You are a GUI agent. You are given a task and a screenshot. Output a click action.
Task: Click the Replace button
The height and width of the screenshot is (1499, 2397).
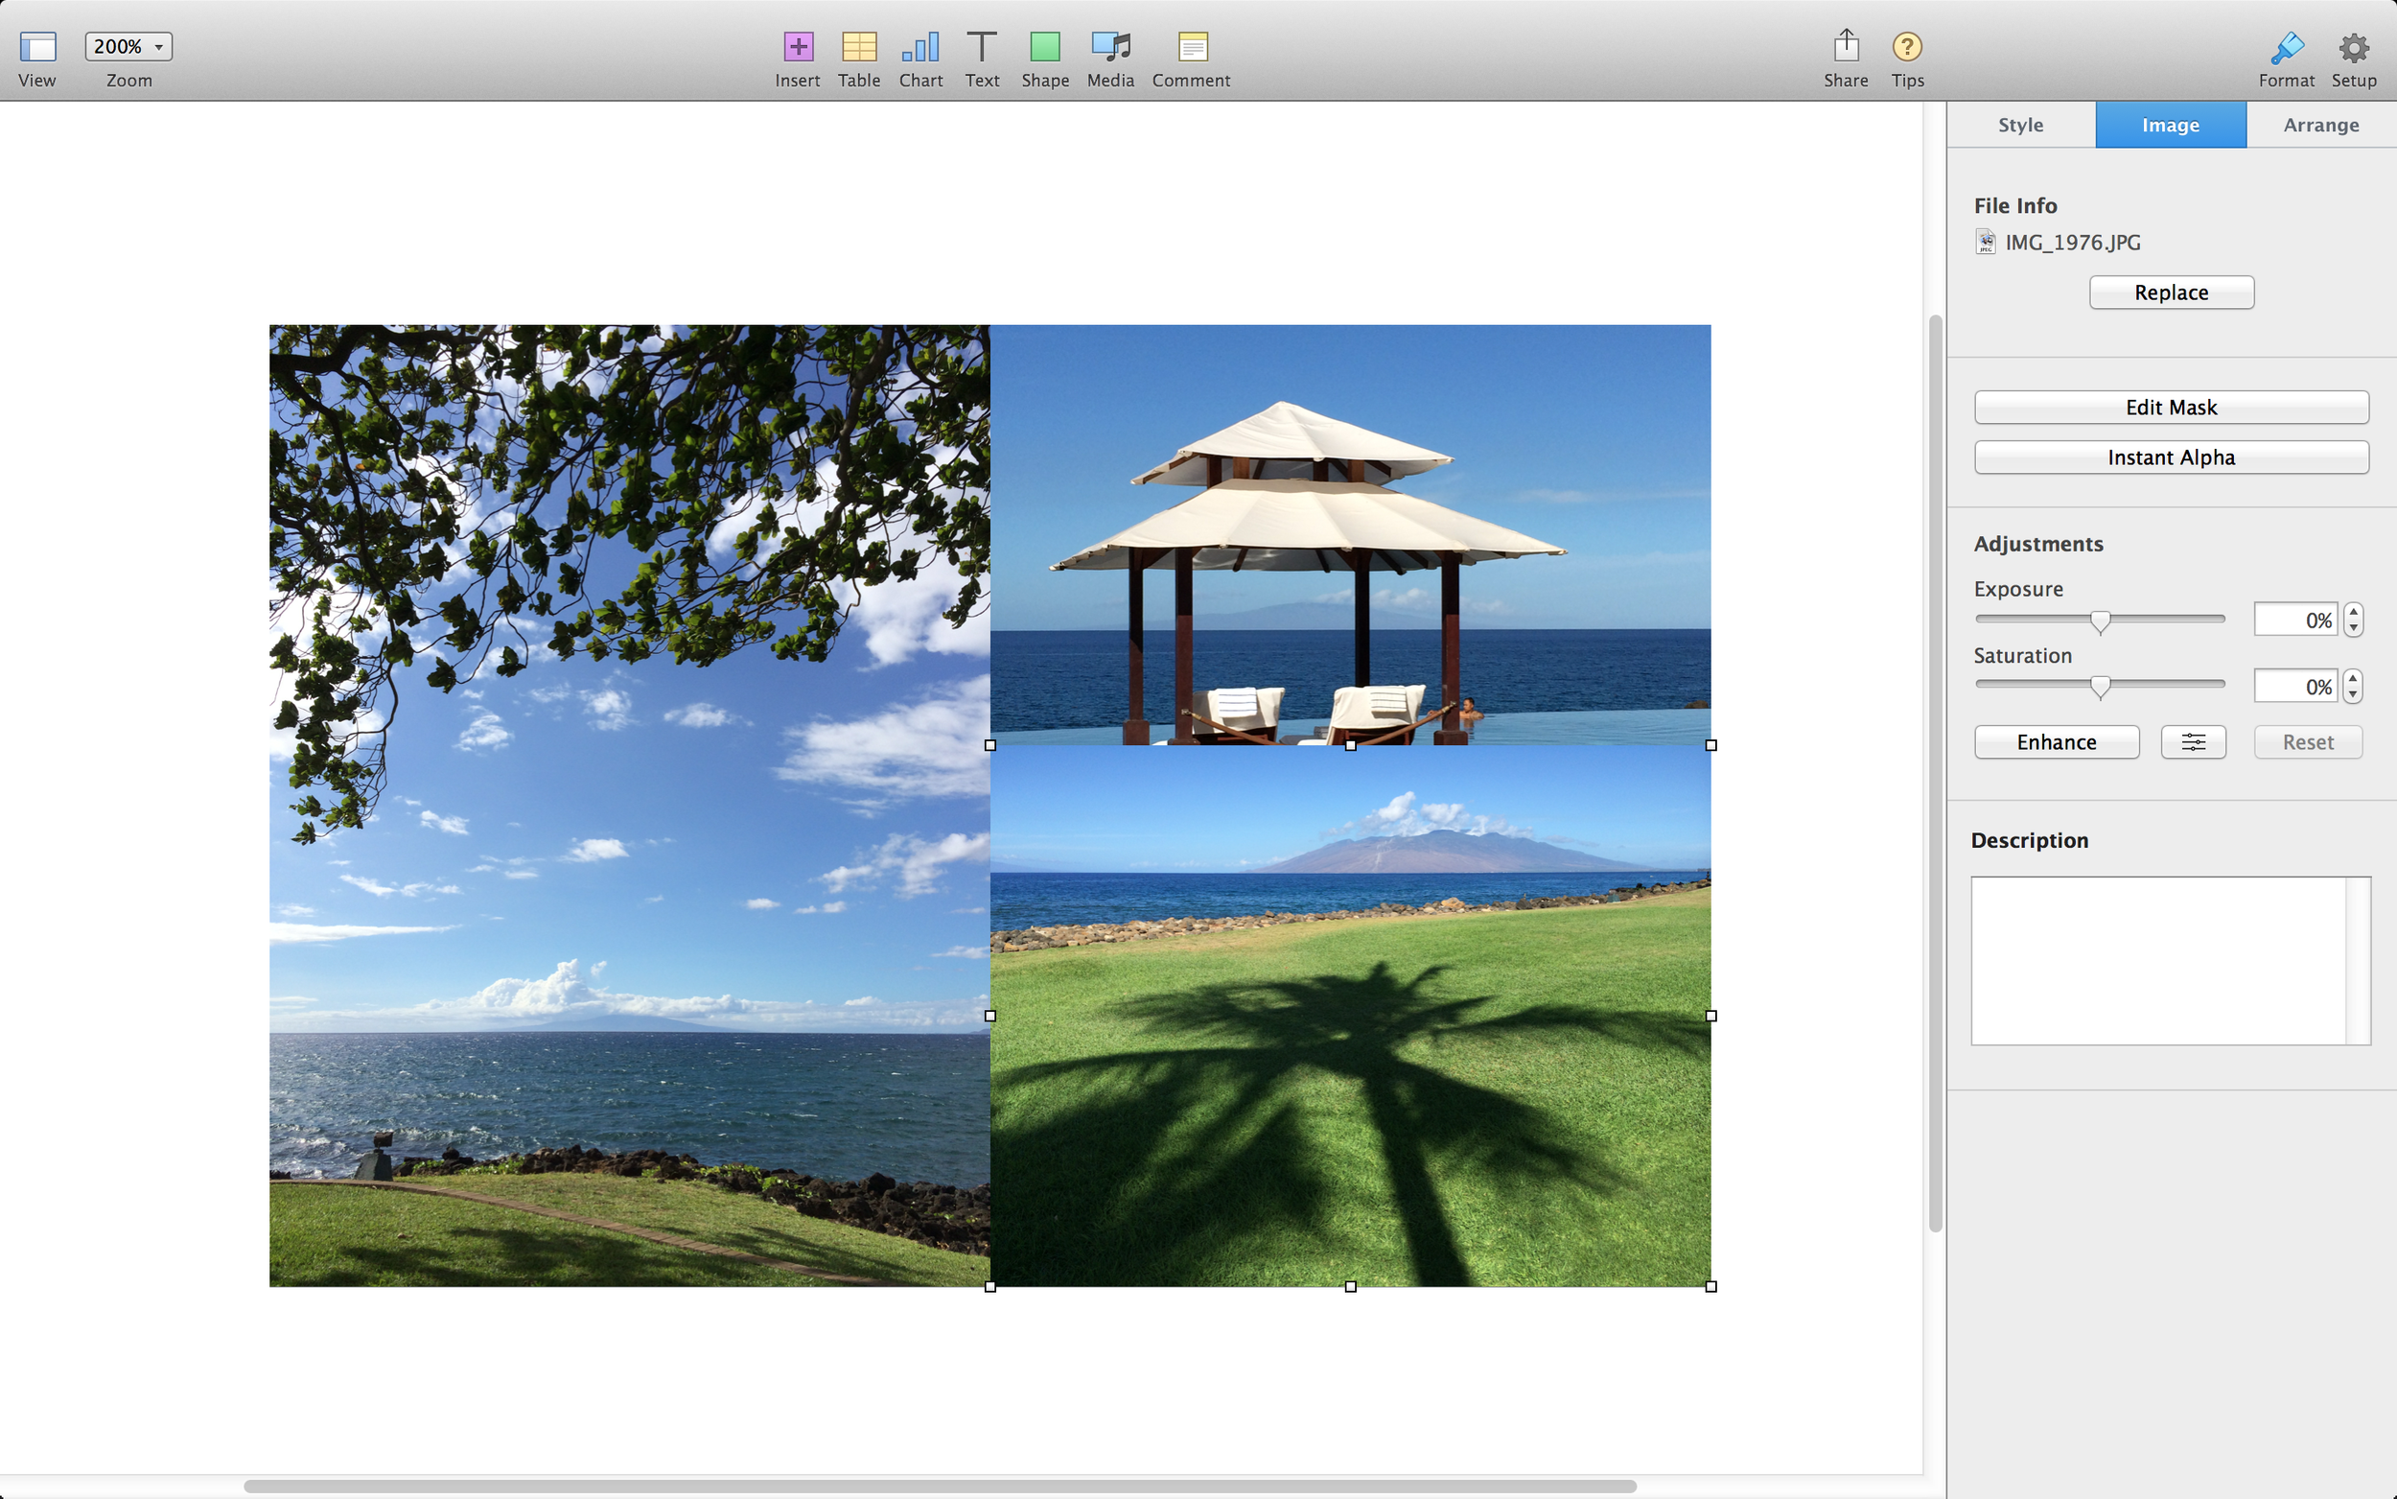tap(2171, 293)
